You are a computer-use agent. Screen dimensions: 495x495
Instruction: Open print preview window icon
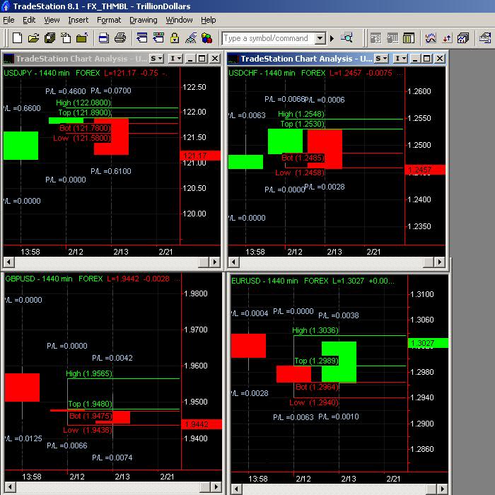[x=103, y=38]
